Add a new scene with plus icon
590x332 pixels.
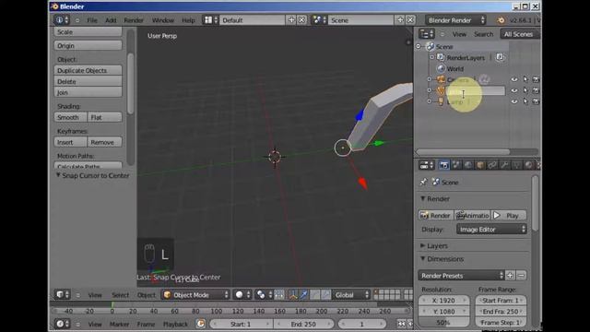400,20
